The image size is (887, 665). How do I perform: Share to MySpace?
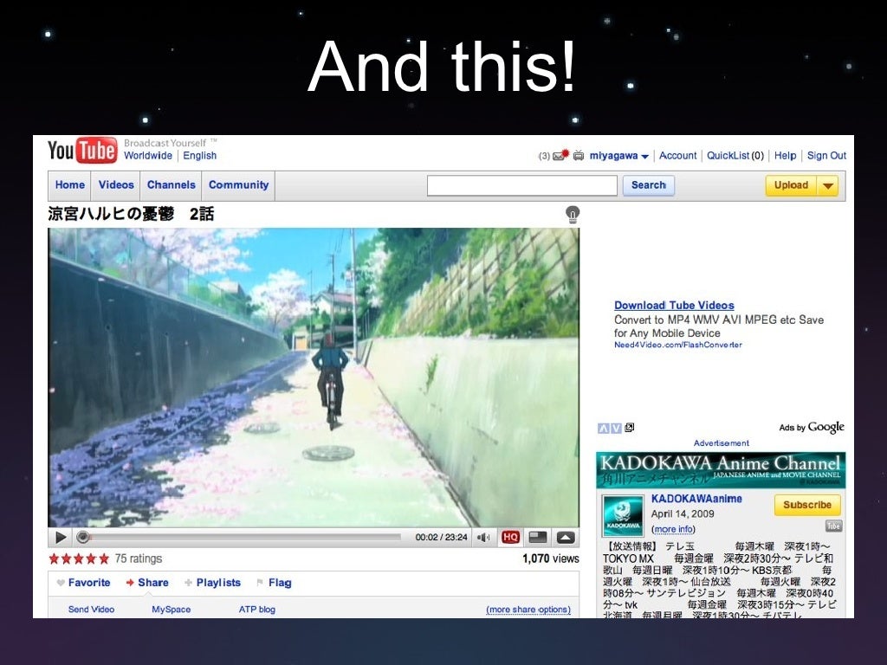[171, 609]
